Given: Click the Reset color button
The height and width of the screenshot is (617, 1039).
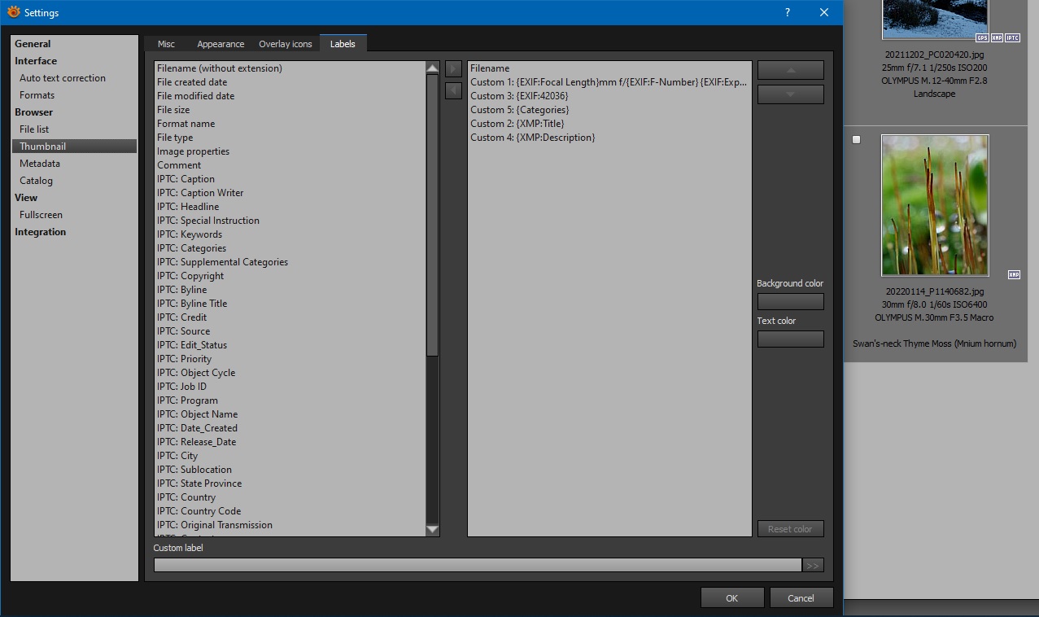Looking at the screenshot, I should pos(790,529).
